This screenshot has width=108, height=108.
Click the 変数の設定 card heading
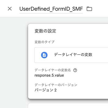(x=45, y=31)
